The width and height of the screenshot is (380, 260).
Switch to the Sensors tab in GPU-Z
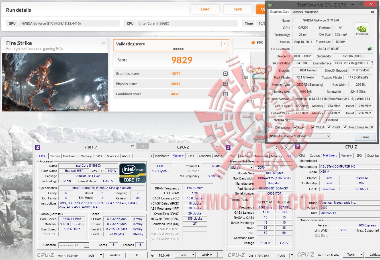[x=297, y=12]
